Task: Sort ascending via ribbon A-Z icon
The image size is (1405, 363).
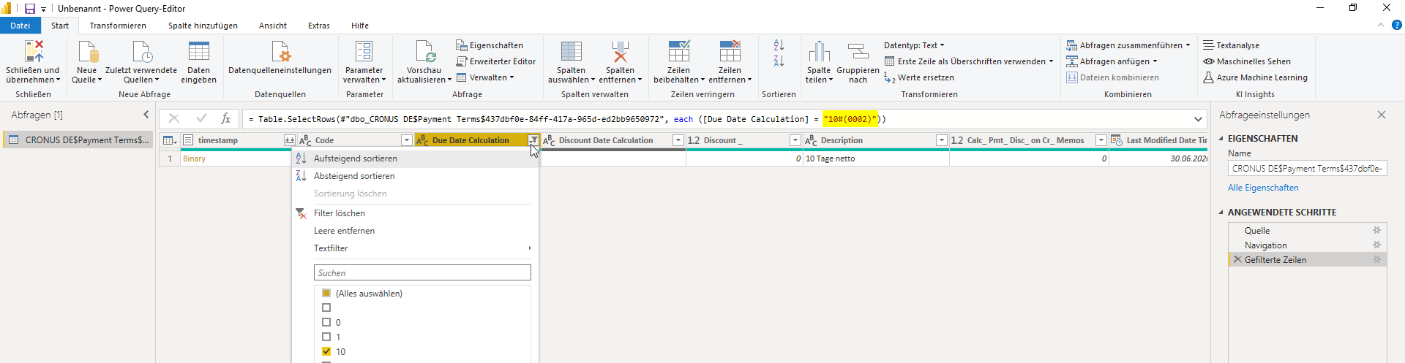Action: tap(779, 45)
